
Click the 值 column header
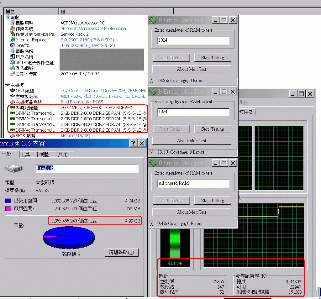tap(116, 12)
